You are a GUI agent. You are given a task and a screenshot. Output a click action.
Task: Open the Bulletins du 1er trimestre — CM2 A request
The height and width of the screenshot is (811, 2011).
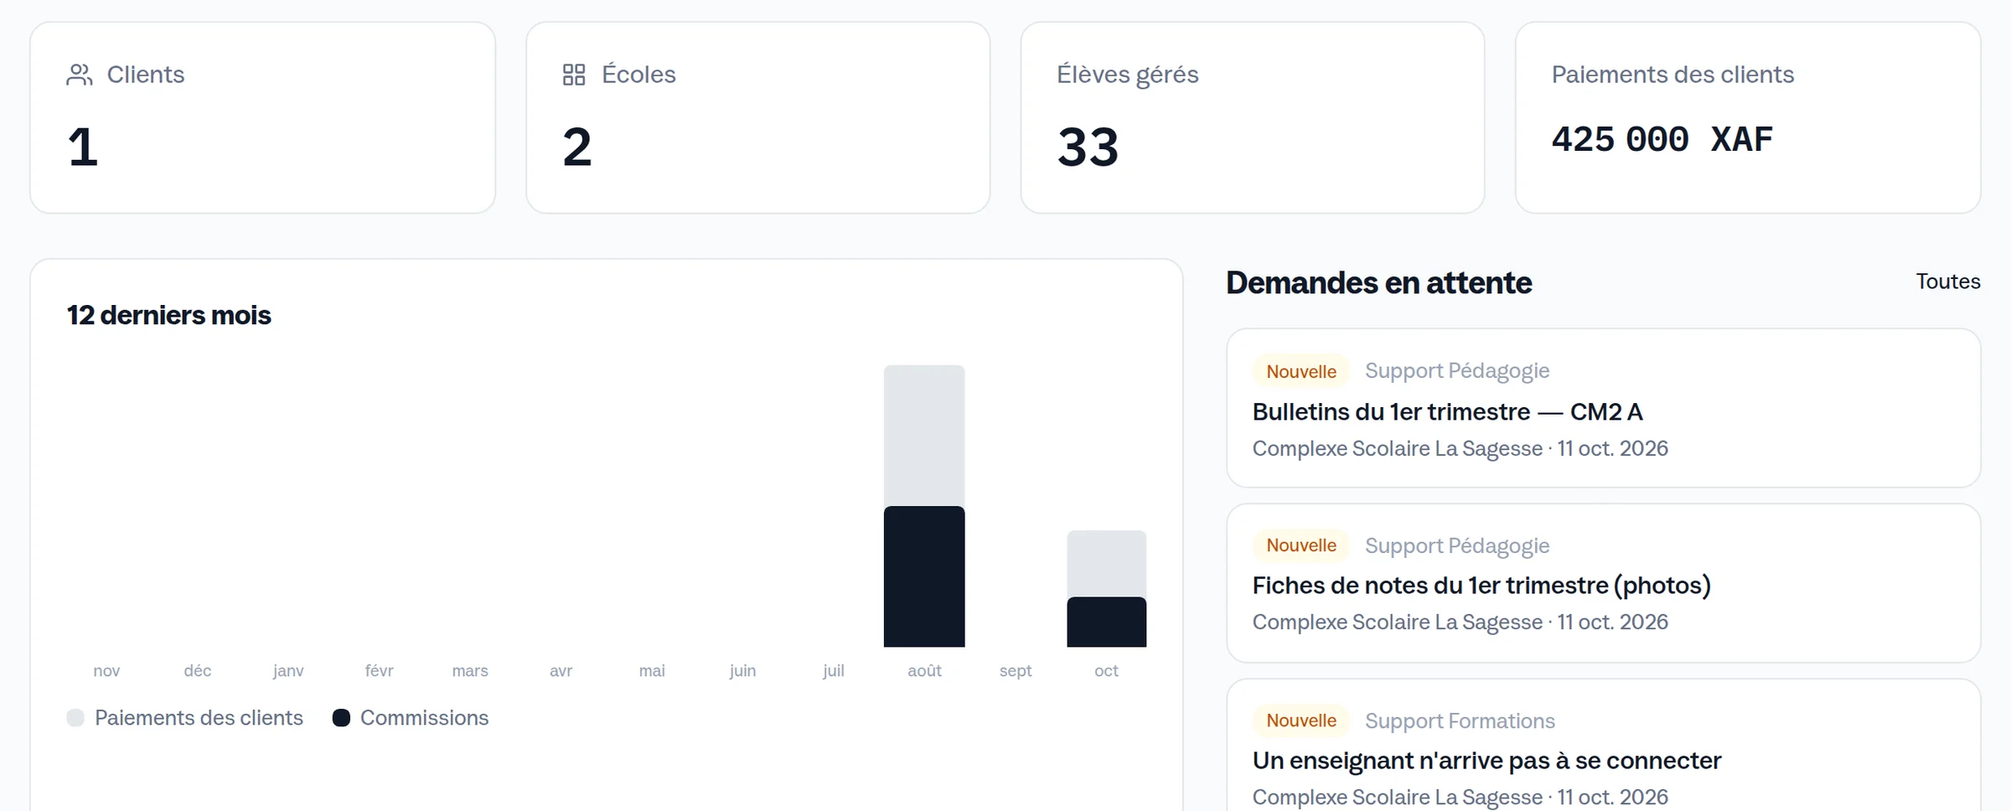pyautogui.click(x=1603, y=408)
